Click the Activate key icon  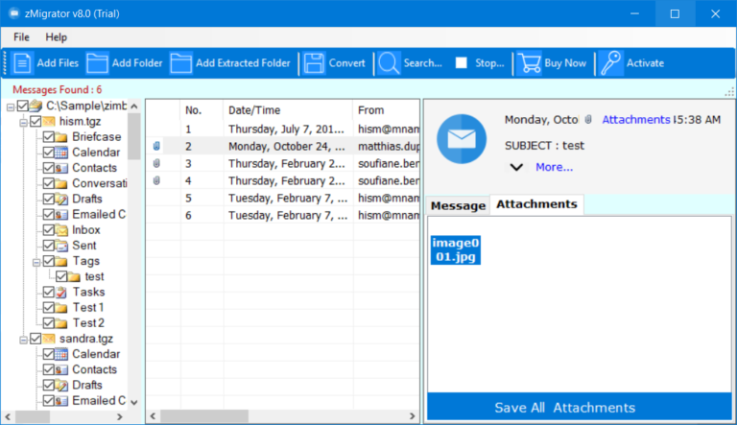[611, 63]
